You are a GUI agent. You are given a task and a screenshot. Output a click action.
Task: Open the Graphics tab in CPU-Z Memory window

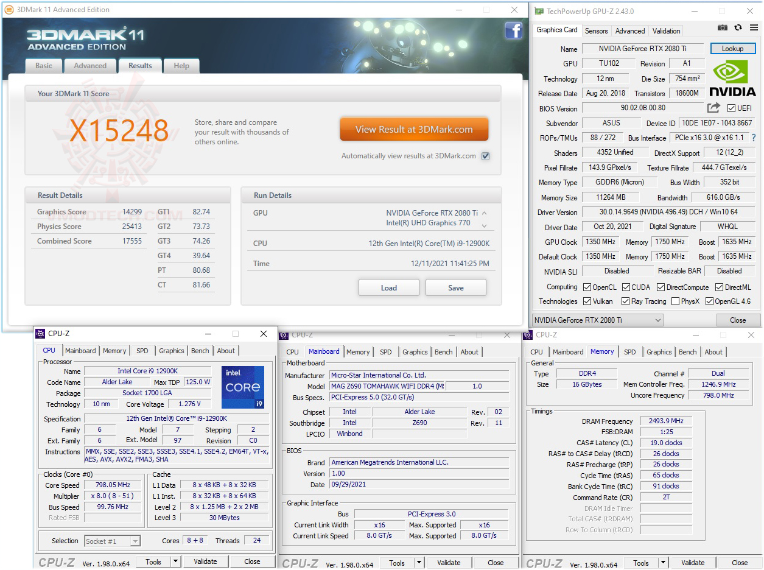pyautogui.click(x=659, y=352)
